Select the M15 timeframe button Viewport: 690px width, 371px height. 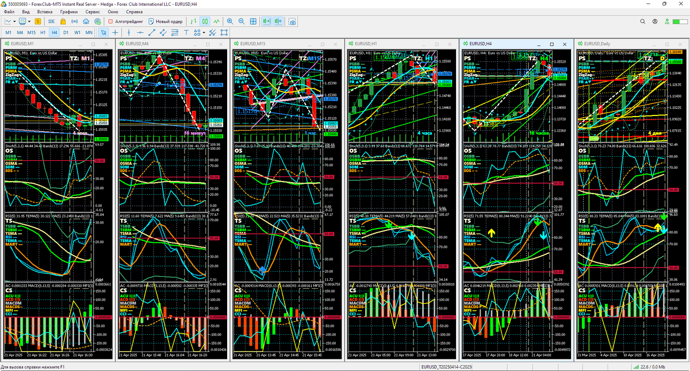pos(31,32)
